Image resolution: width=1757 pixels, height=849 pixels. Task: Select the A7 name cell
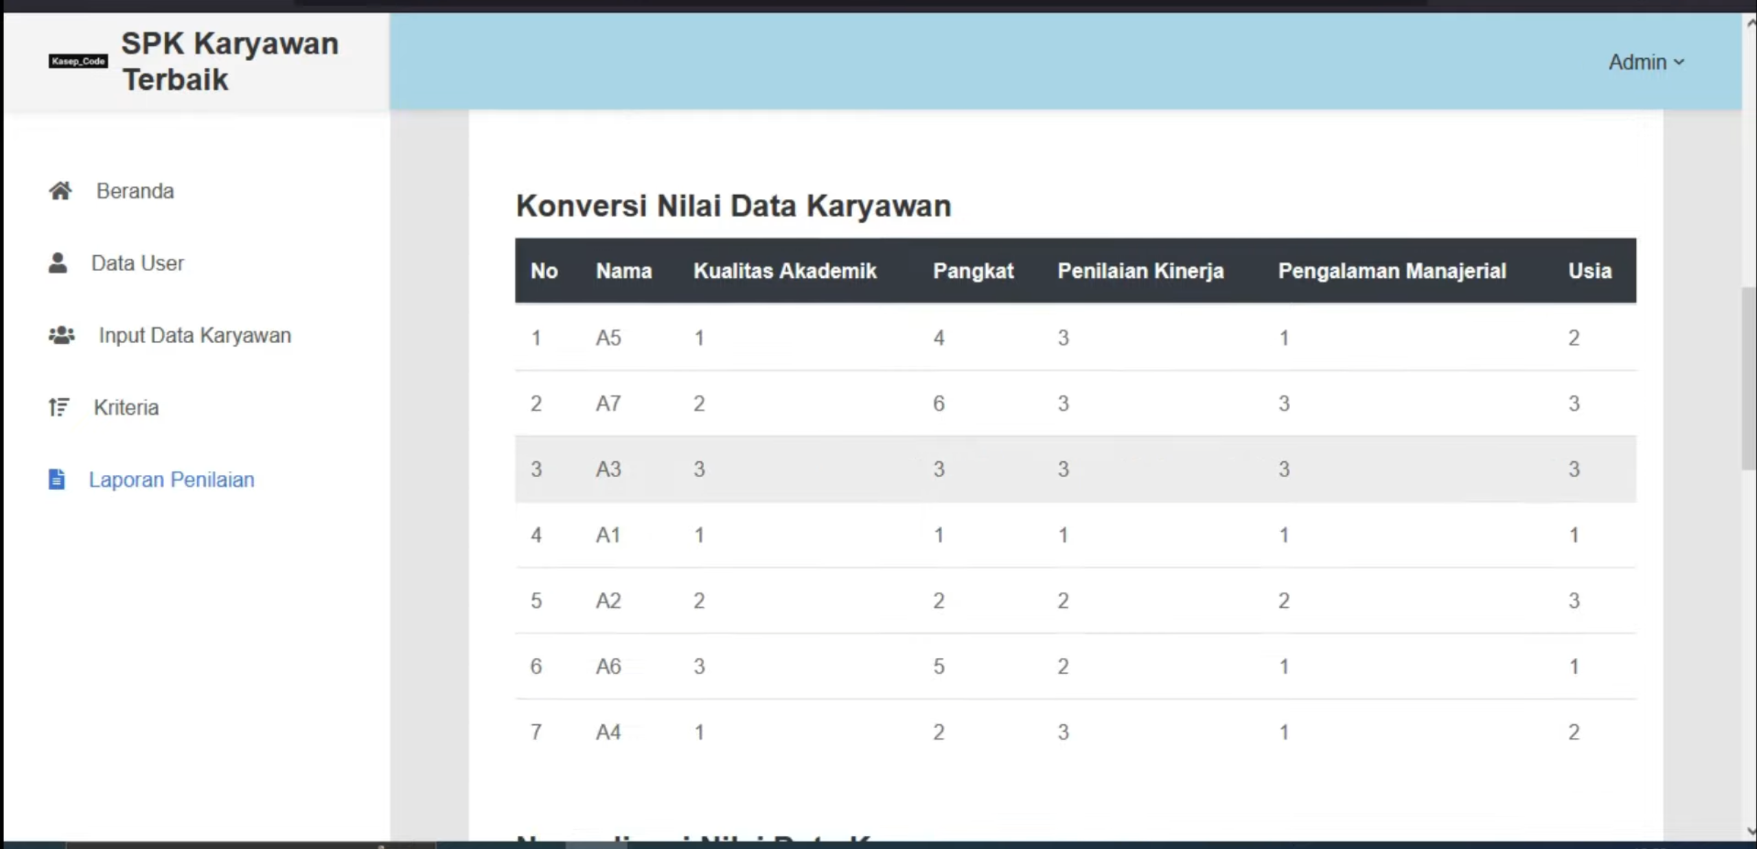pyautogui.click(x=608, y=404)
